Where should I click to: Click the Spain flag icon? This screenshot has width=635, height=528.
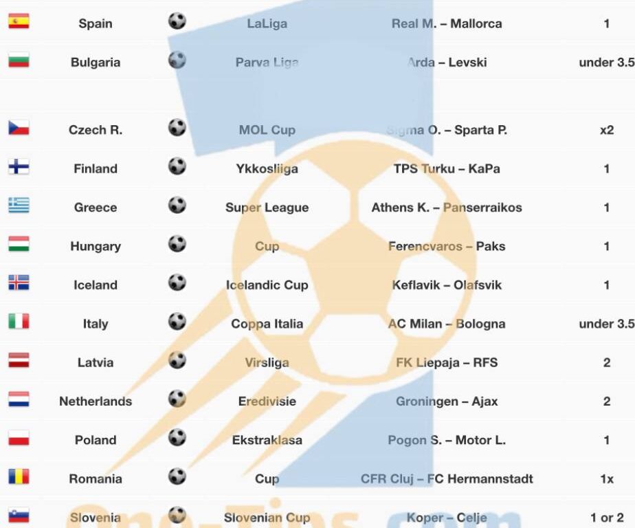point(19,21)
